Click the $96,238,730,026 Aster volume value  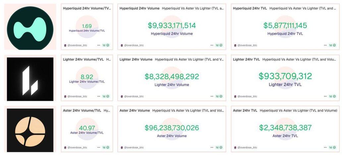coord(172,128)
